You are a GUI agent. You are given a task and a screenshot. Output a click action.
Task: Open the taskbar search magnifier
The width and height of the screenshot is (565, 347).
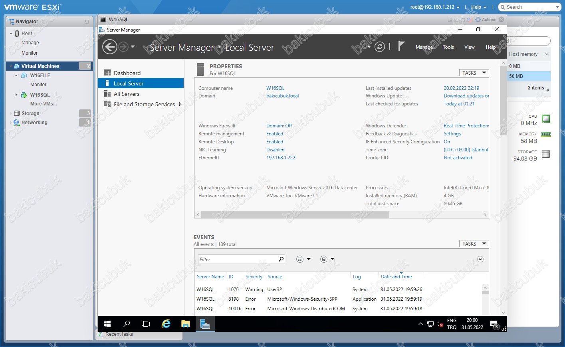pos(127,324)
